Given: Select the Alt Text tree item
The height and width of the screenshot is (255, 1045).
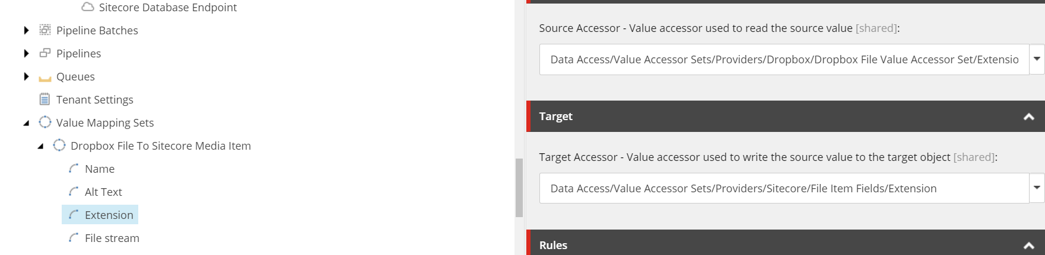Looking at the screenshot, I should [103, 192].
